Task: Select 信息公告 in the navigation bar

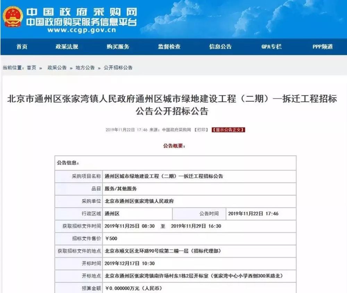Action: click(x=220, y=47)
